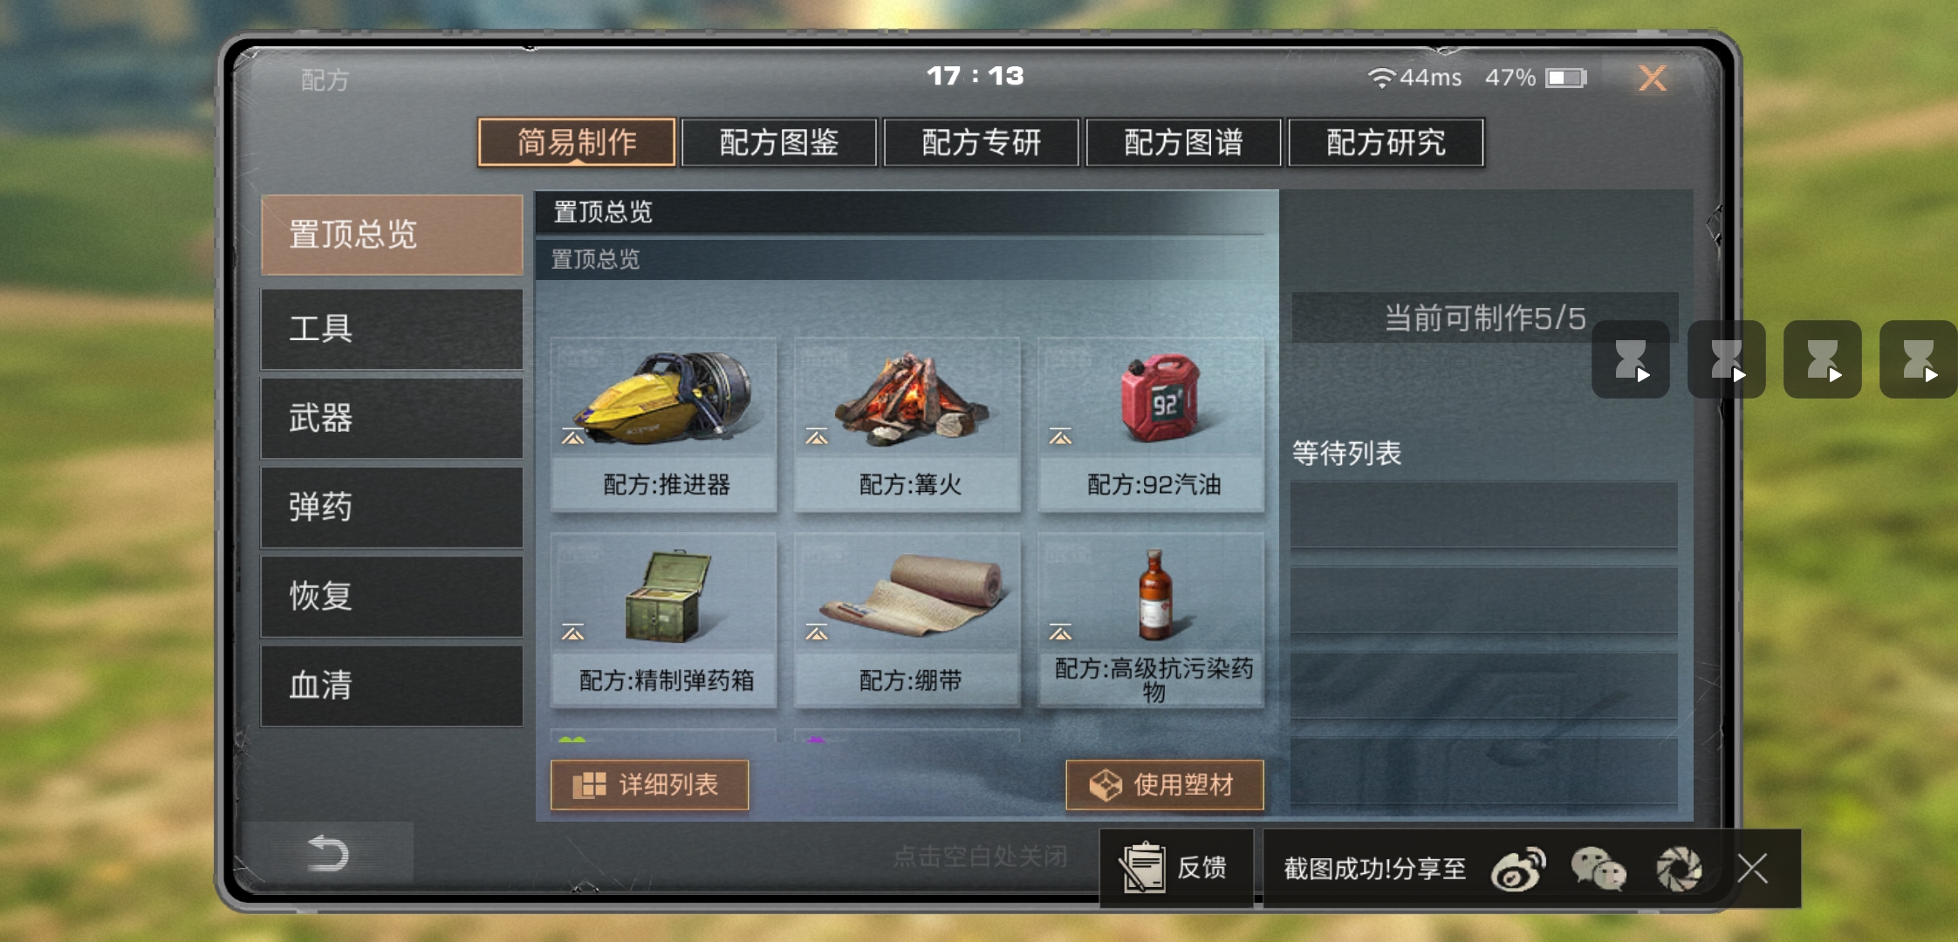Screen dimensions: 1958x942
Task: Open the 反馈 feedback button
Action: pos(1176,868)
